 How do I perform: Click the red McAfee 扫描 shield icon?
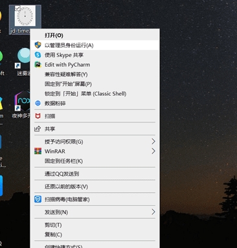pos(38,116)
